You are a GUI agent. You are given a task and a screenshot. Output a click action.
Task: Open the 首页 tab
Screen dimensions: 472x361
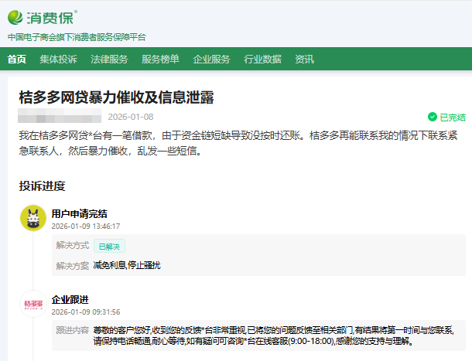click(17, 60)
